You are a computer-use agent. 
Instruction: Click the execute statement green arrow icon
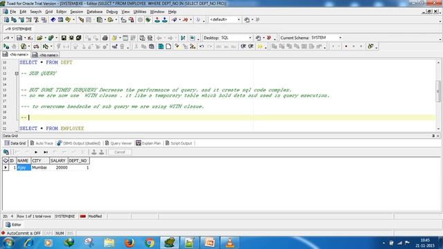[6, 46]
